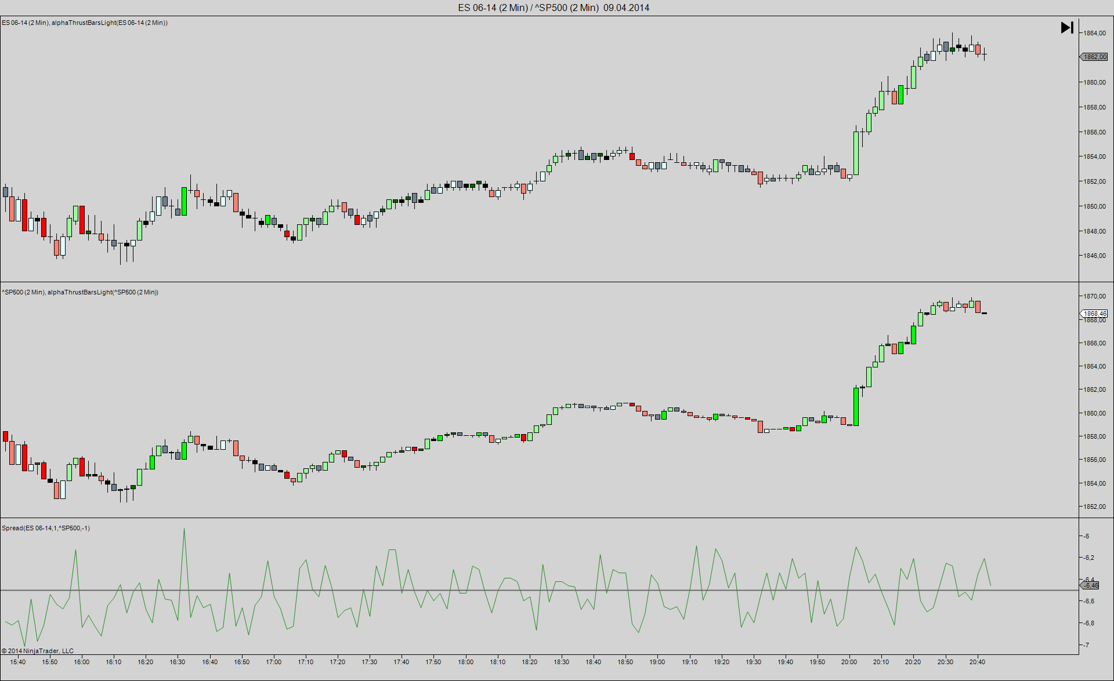The image size is (1114, 681).
Task: Click the 18:00 time axis label
Action: click(466, 662)
